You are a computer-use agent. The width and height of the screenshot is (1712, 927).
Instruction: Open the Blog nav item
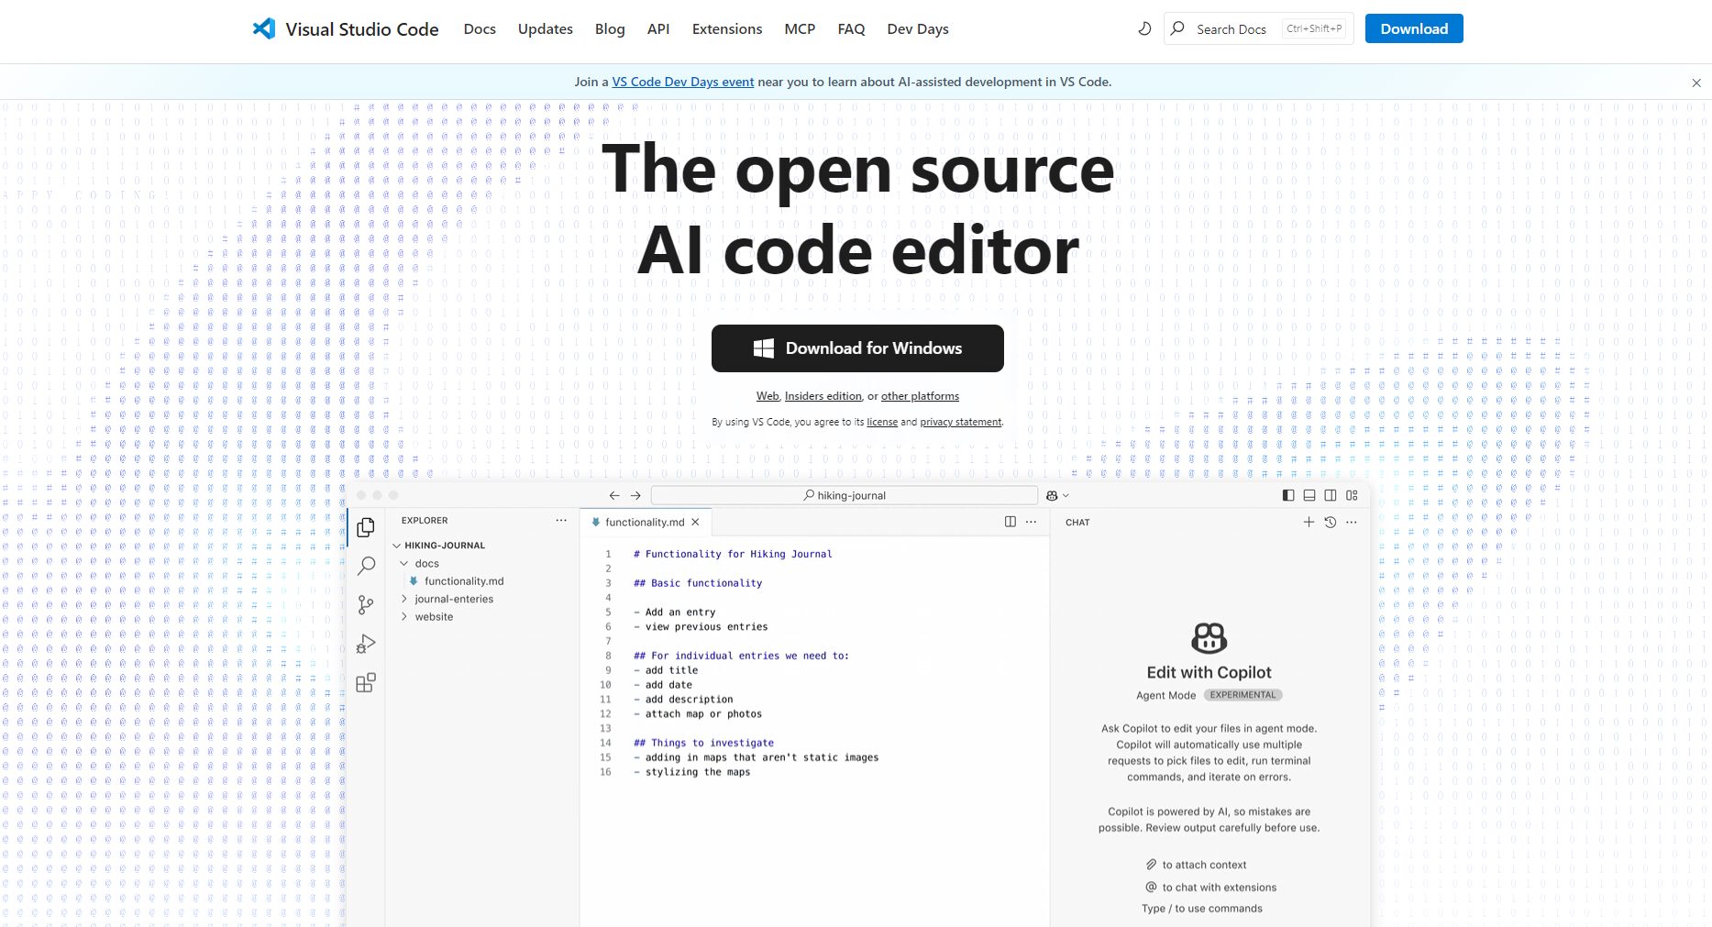pyautogui.click(x=610, y=29)
